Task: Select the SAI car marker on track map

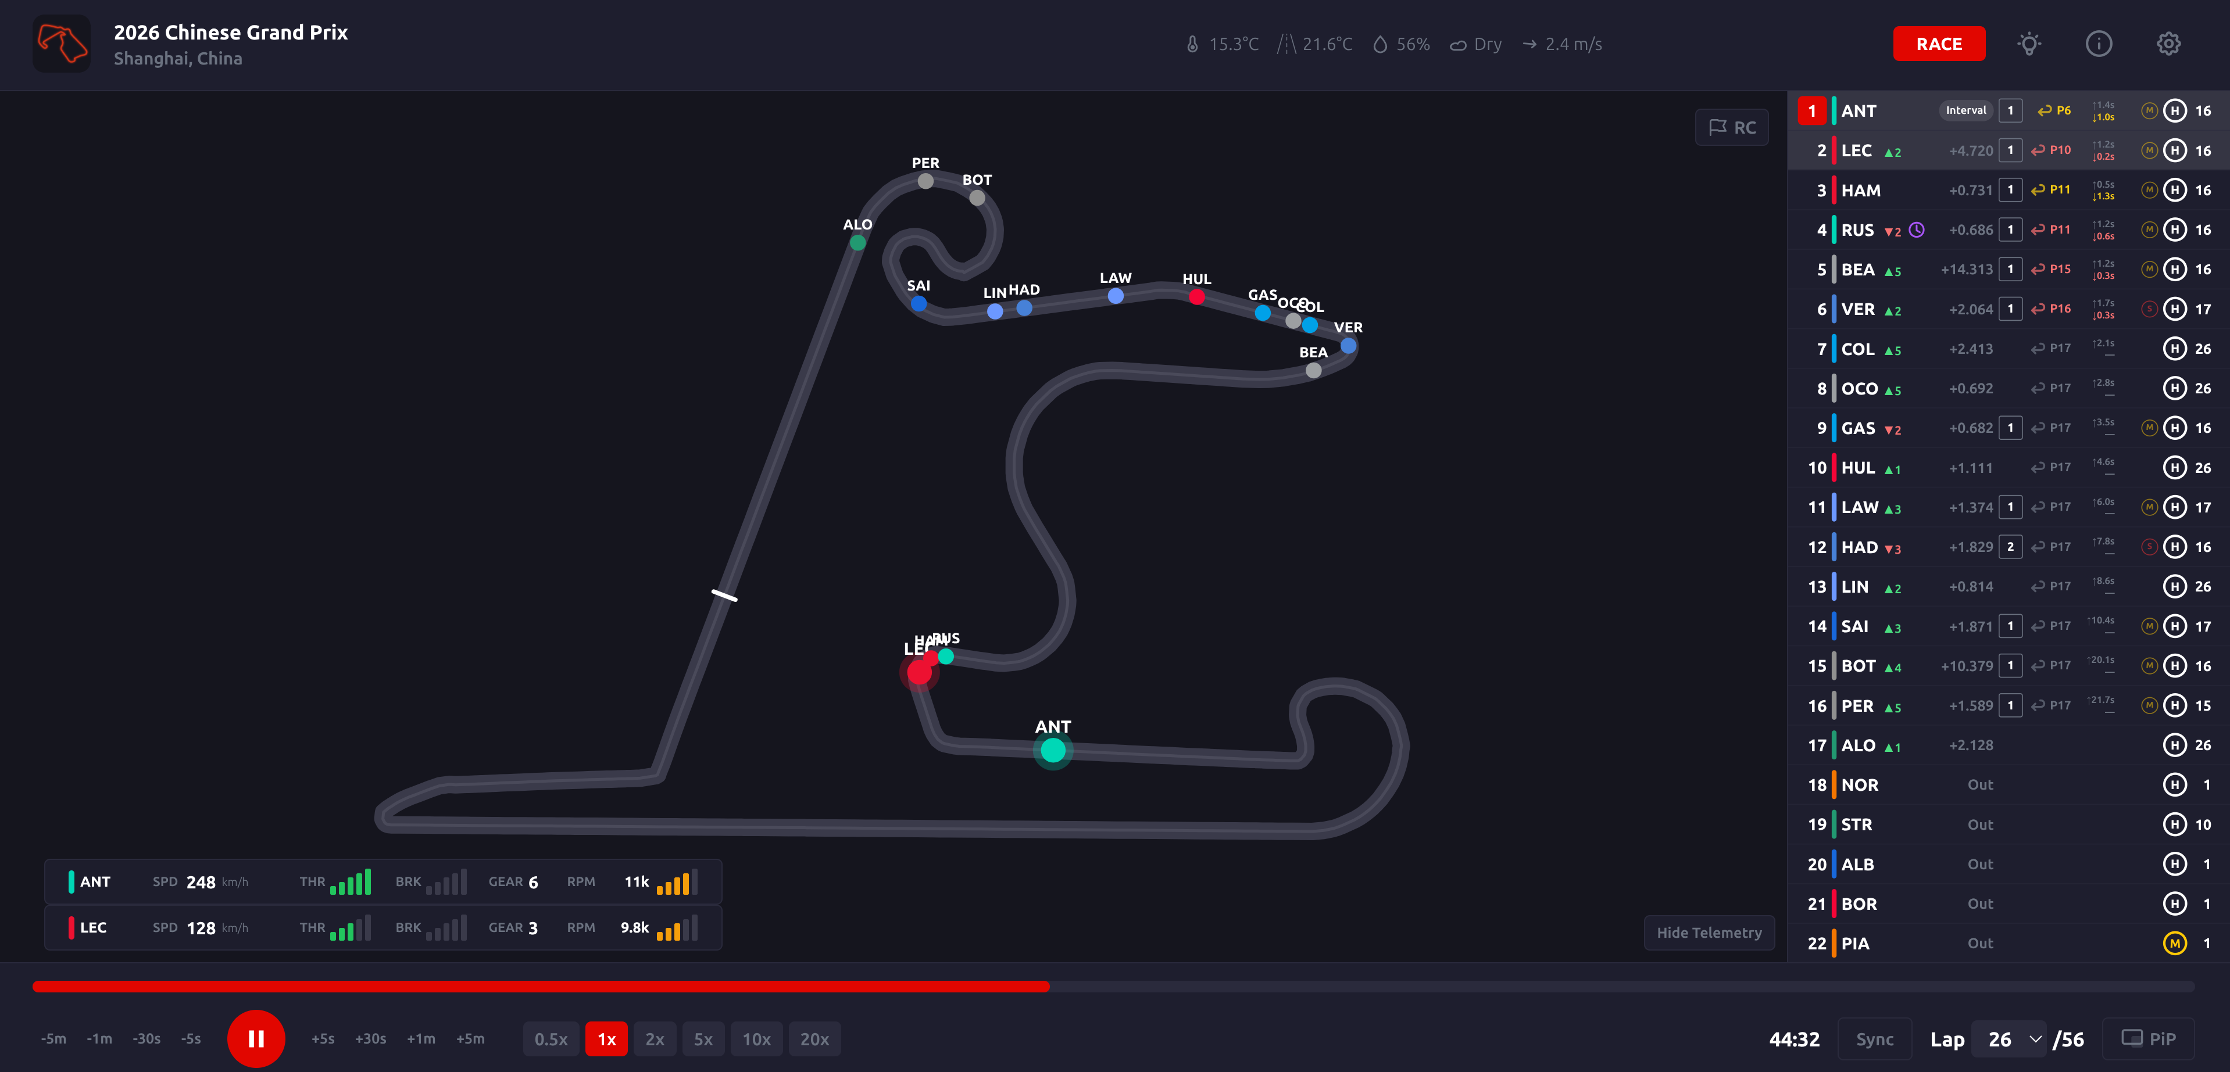Action: pyautogui.click(x=919, y=304)
